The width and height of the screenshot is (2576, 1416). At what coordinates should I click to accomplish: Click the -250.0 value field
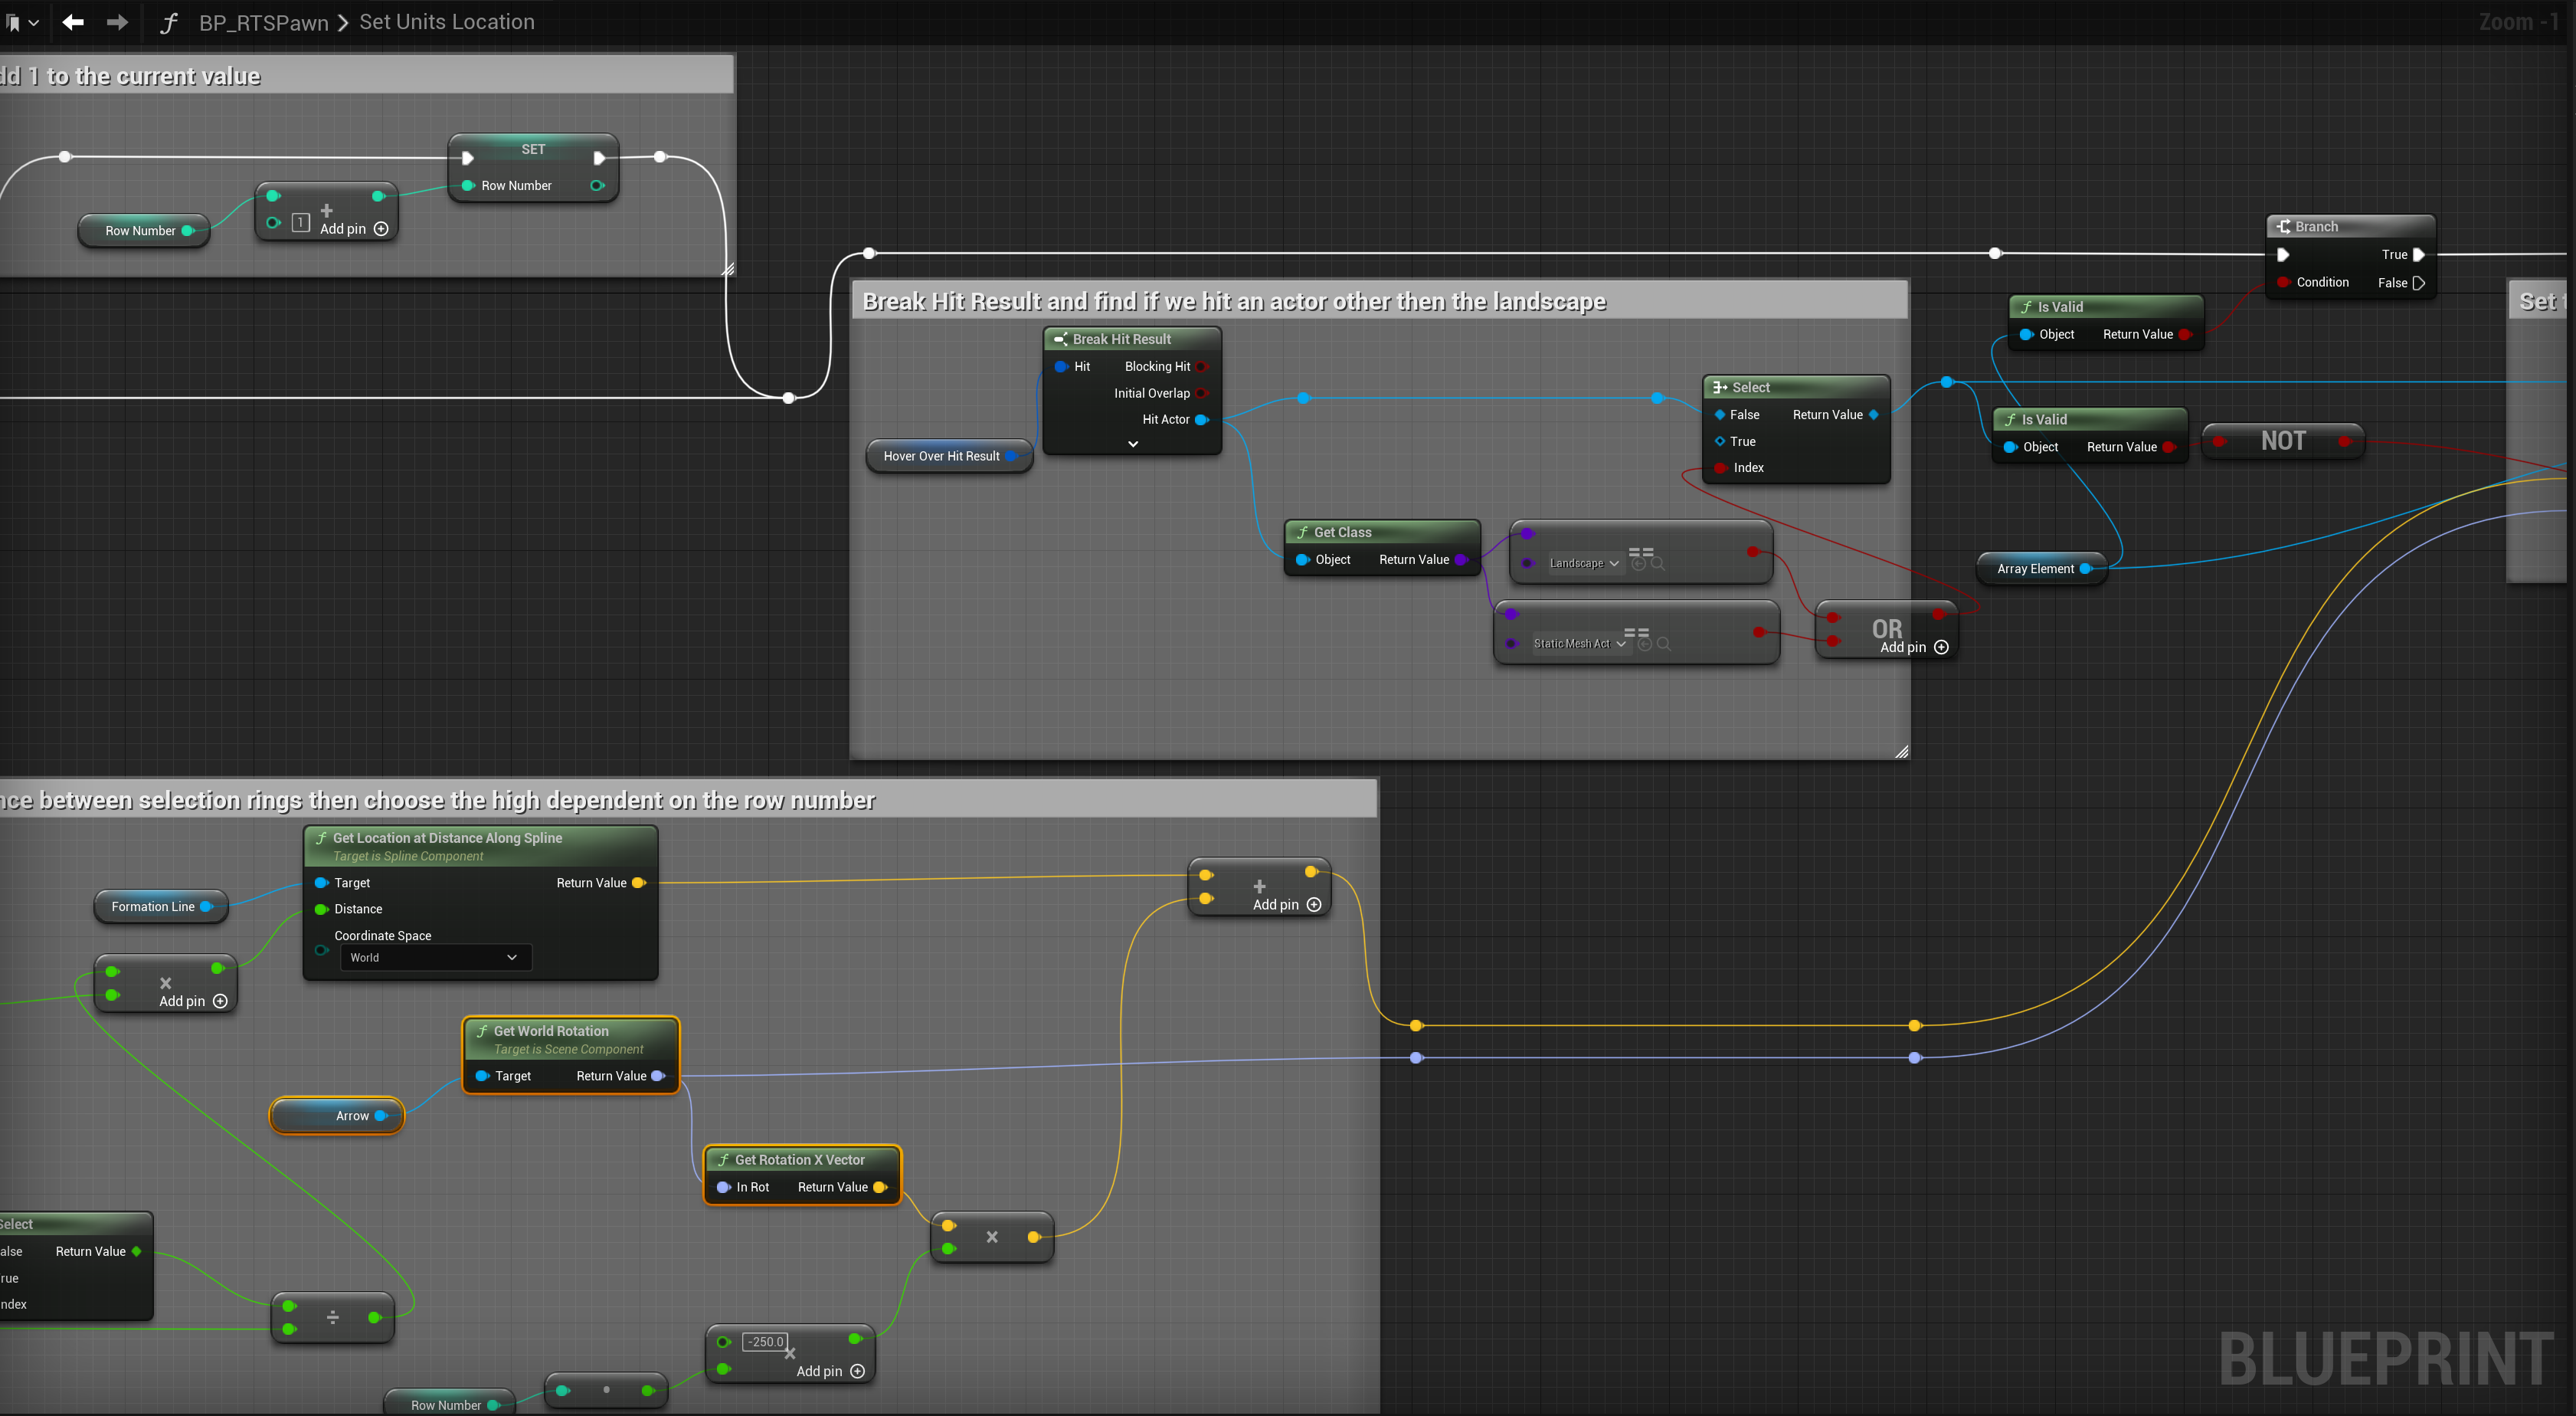point(766,1342)
